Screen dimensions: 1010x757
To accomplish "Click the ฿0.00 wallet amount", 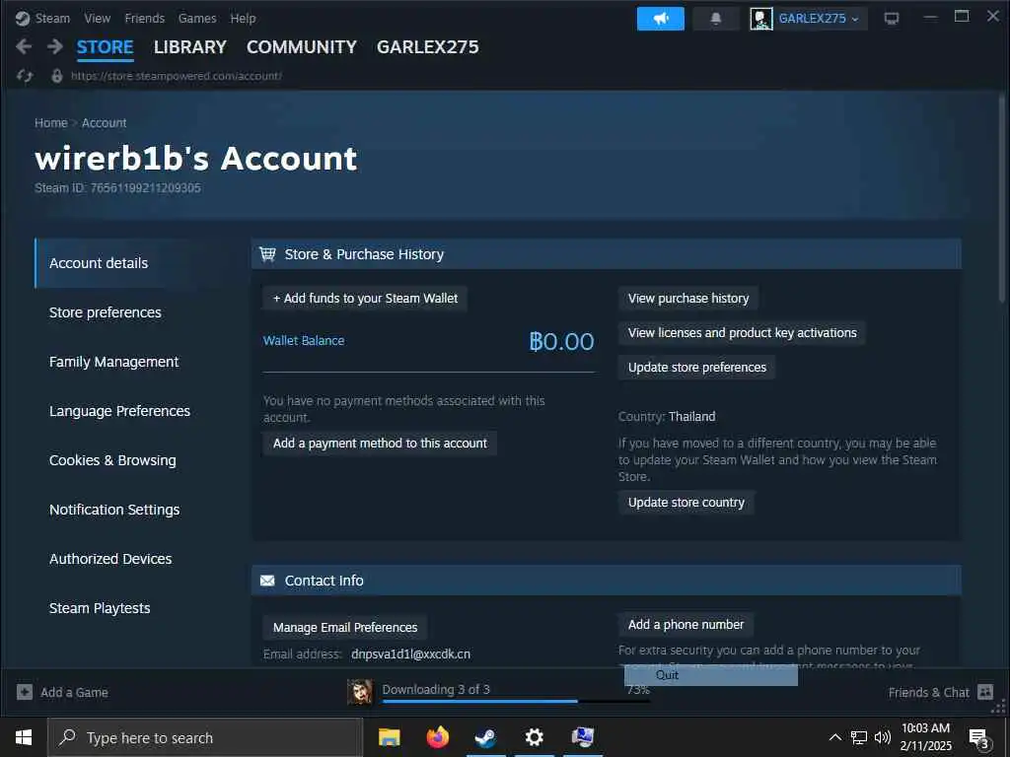I will point(561,341).
